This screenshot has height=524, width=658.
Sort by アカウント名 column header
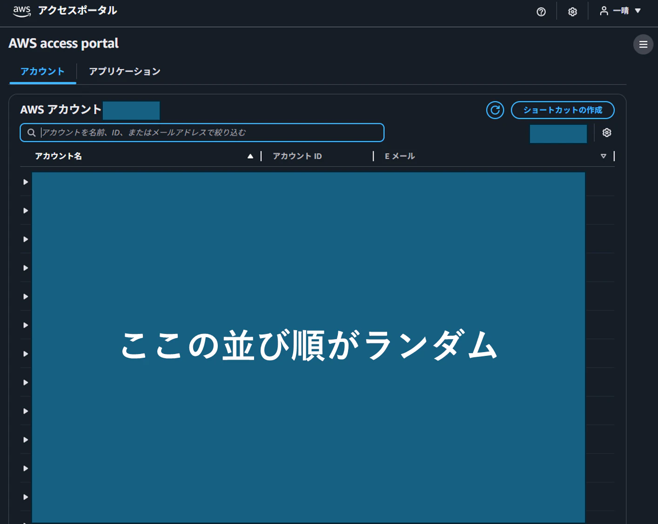pyautogui.click(x=59, y=156)
